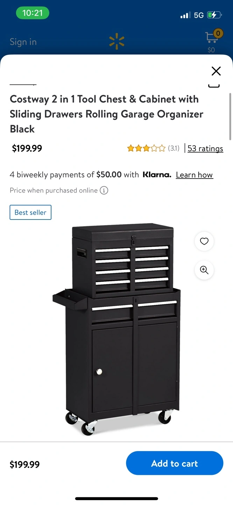Open the 53 ratings link
The width and height of the screenshot is (233, 505).
coord(205,149)
